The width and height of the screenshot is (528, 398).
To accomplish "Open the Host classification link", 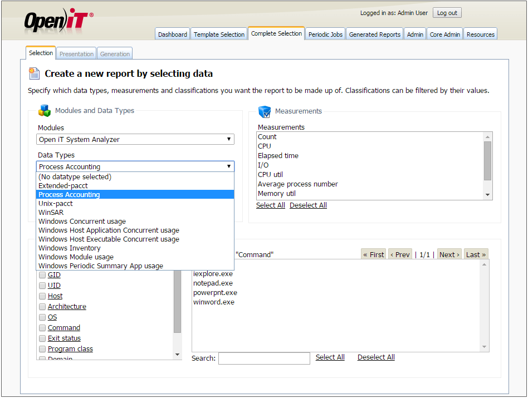I will (55, 296).
